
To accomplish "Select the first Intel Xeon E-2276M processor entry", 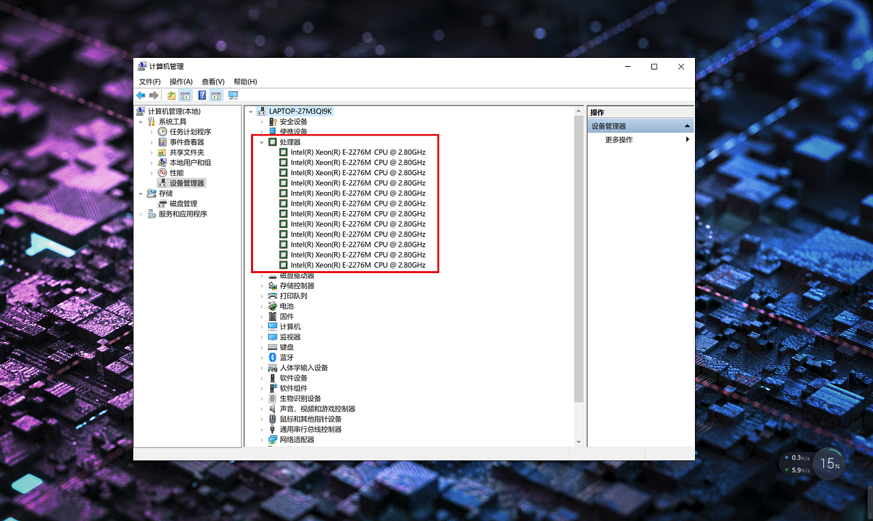I will coord(357,153).
